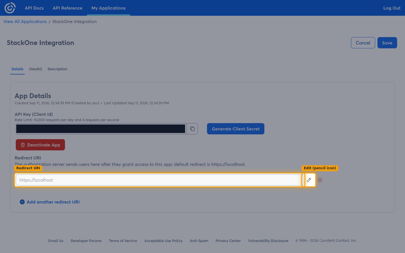The height and width of the screenshot is (253, 405).
Task: Switch to the Description tab
Action: click(x=57, y=69)
